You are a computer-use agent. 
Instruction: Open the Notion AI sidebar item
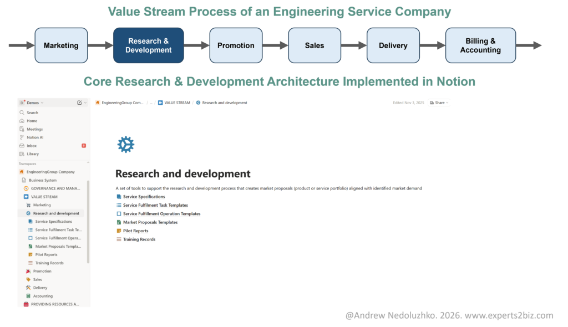[x=34, y=137]
